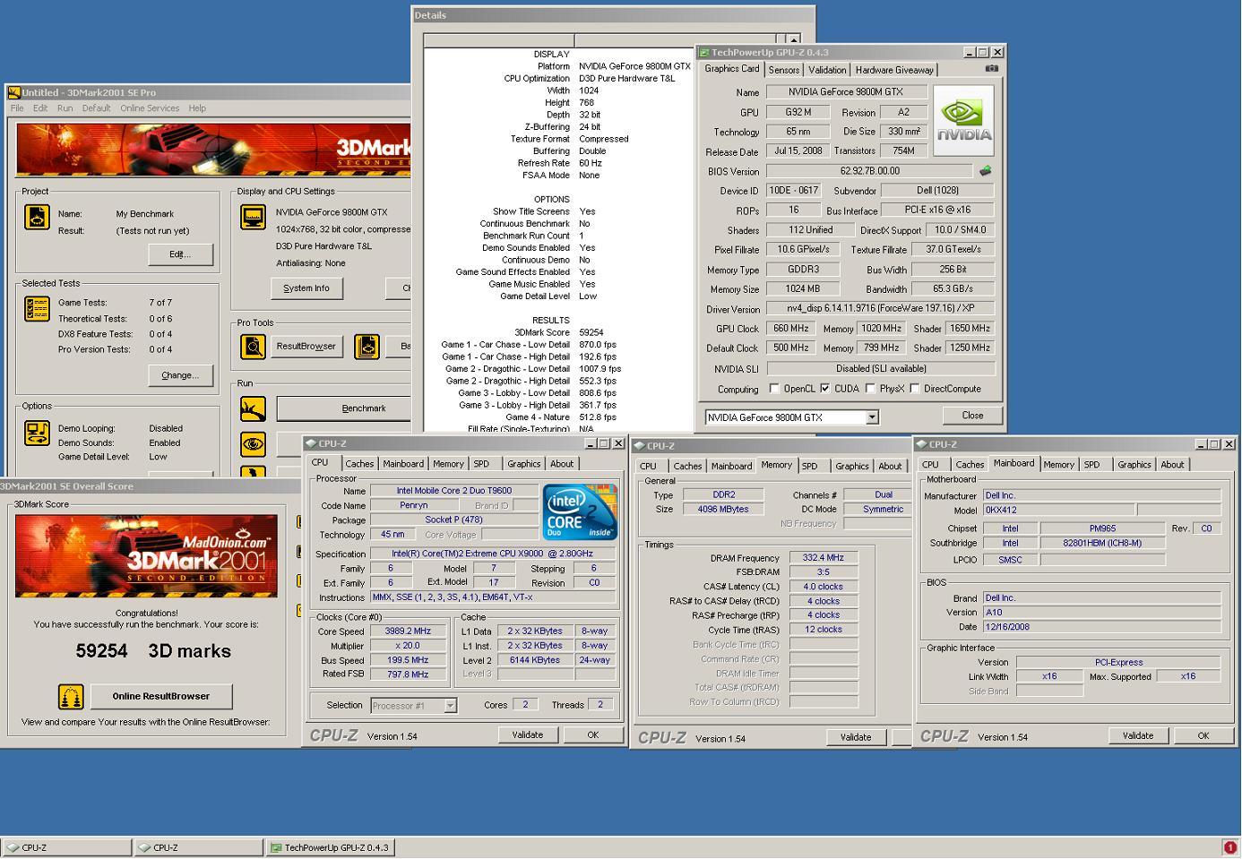Image resolution: width=1242 pixels, height=859 pixels.
Task: Click the Online ResultBrowser icon in score window
Action: (71, 697)
